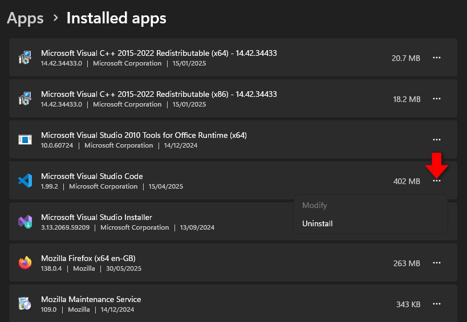Go back to Apps in breadcrumb
The image size is (467, 322).
coord(25,18)
